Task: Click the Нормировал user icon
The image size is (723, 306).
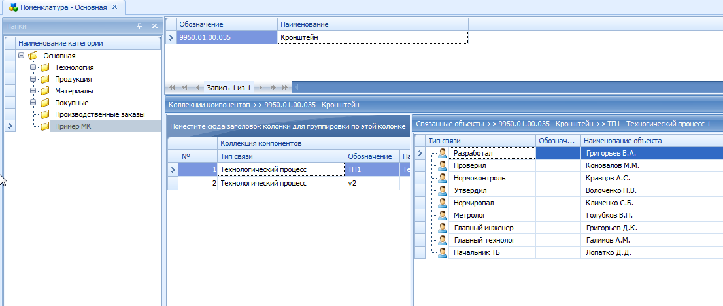Action: (443, 203)
